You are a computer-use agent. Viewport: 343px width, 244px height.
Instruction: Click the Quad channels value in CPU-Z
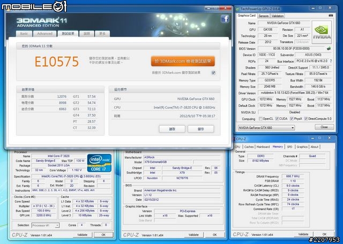click(x=312, y=156)
